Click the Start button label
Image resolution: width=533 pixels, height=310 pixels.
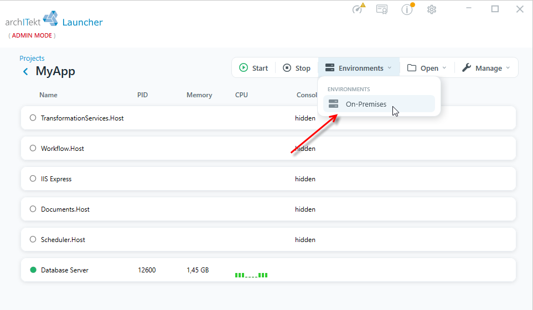click(260, 69)
